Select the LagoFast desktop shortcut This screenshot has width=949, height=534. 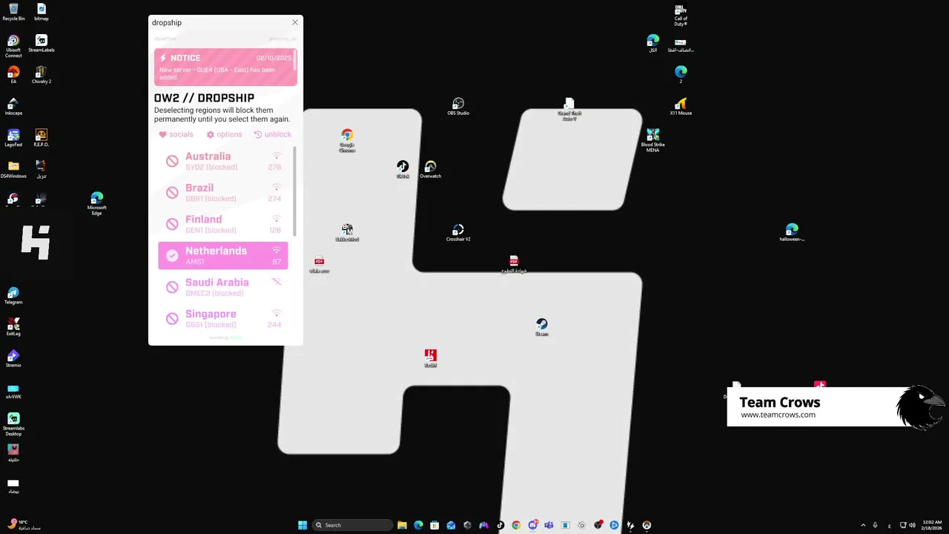13,138
